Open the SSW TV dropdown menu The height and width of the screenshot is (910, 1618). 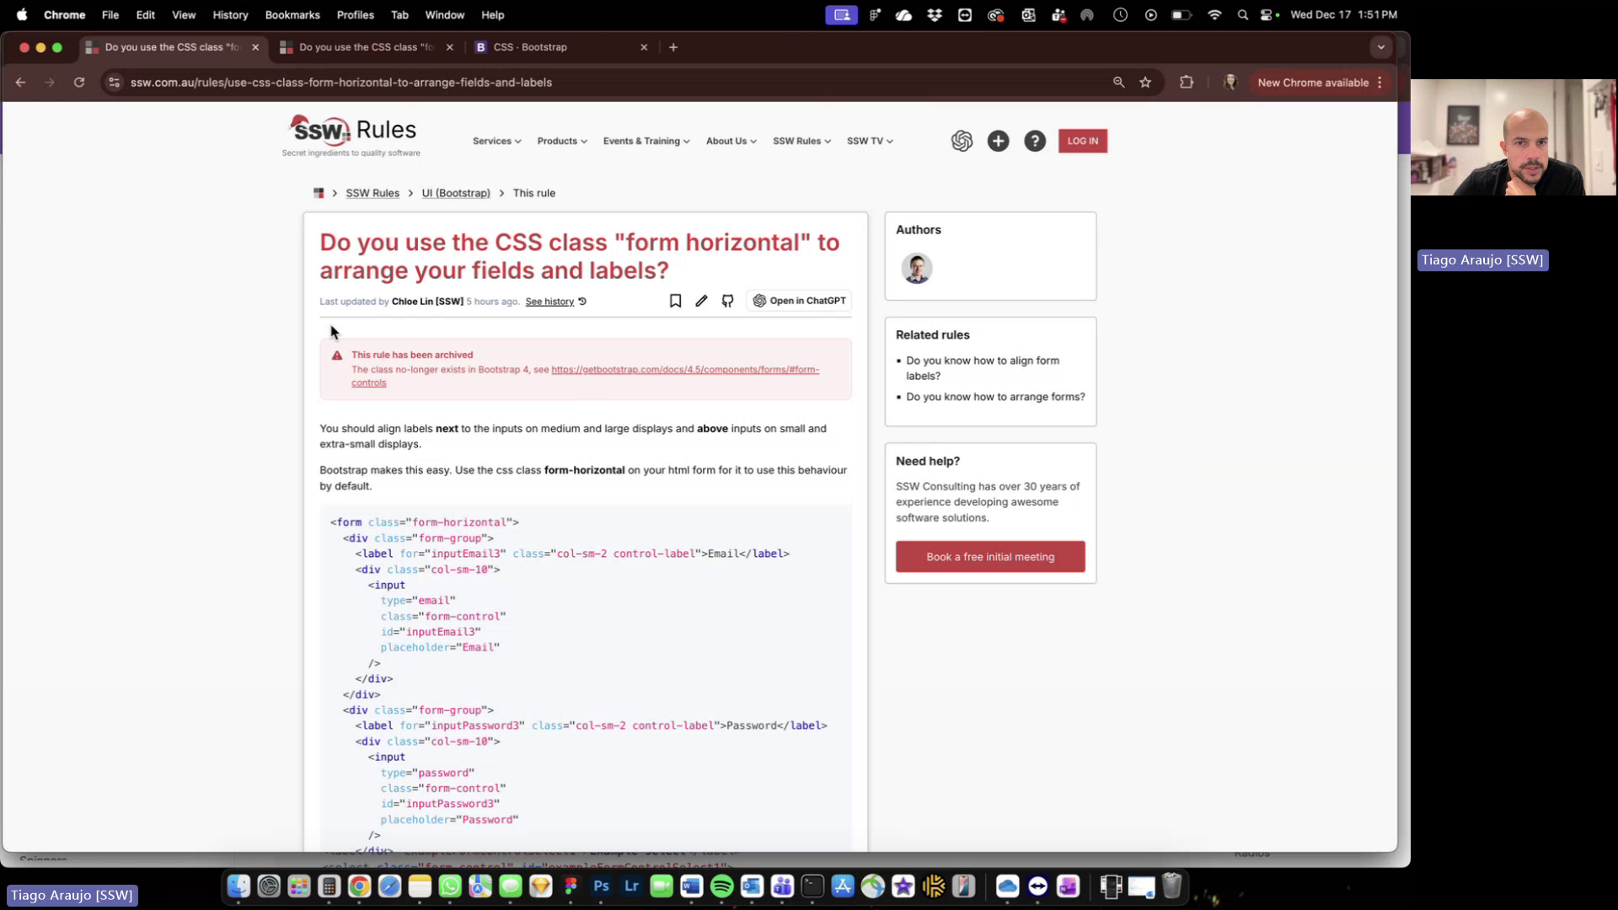click(x=870, y=141)
